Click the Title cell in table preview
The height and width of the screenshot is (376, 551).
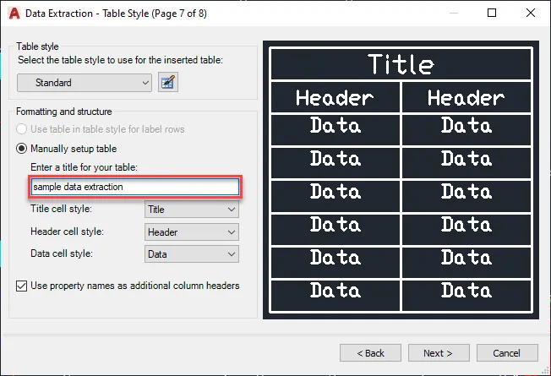(401, 64)
